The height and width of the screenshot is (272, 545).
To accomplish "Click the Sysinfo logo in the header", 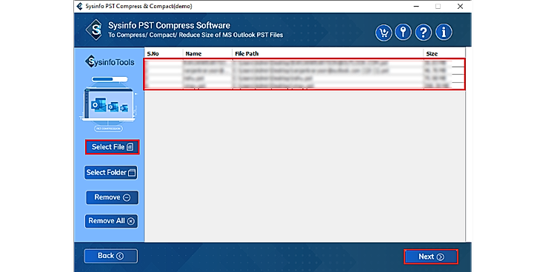I will tap(94, 30).
